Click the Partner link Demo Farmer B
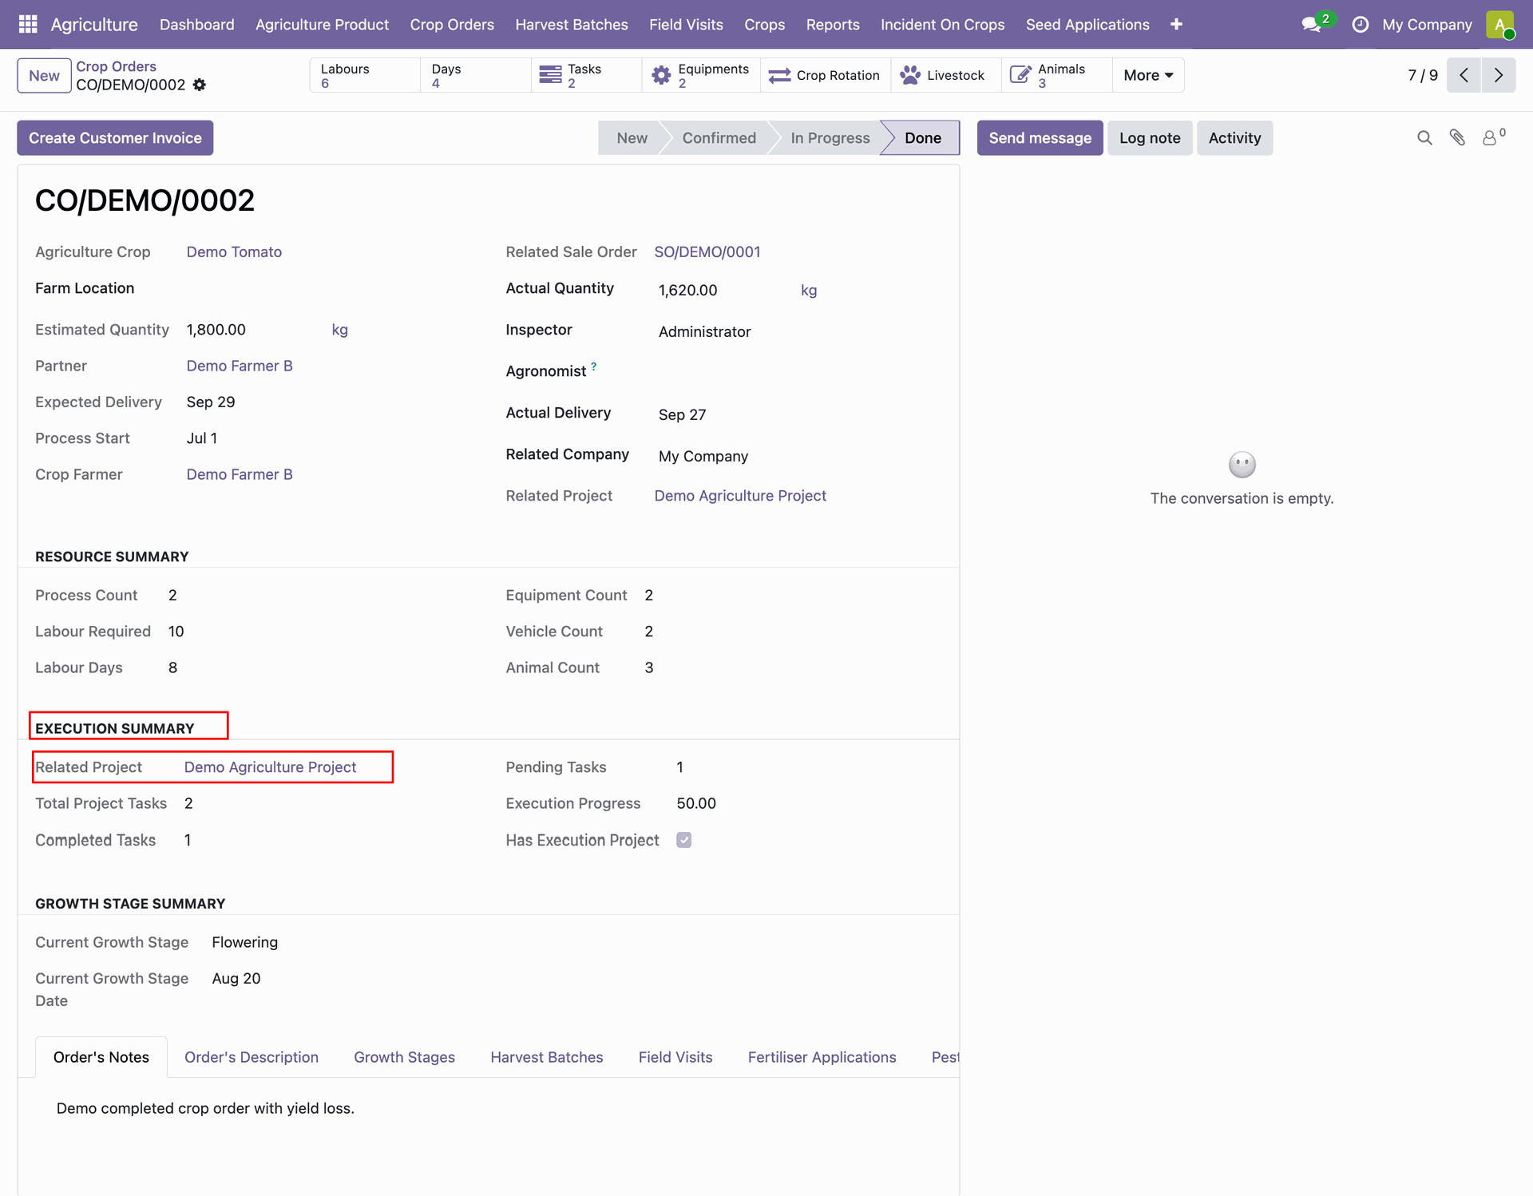The width and height of the screenshot is (1533, 1196). (240, 366)
